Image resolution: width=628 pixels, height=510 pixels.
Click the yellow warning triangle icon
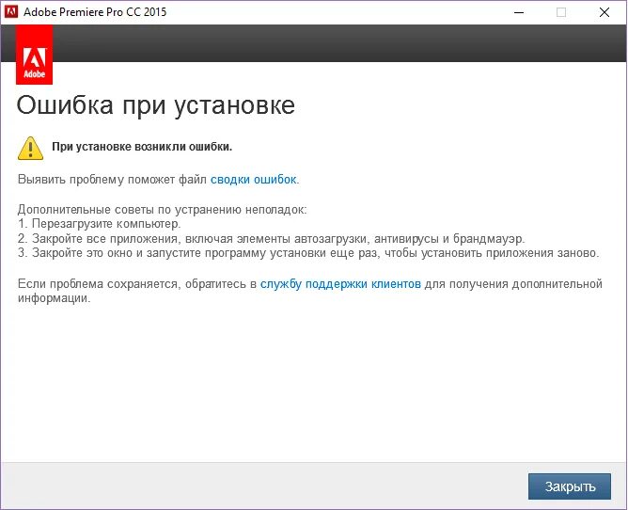click(x=30, y=149)
